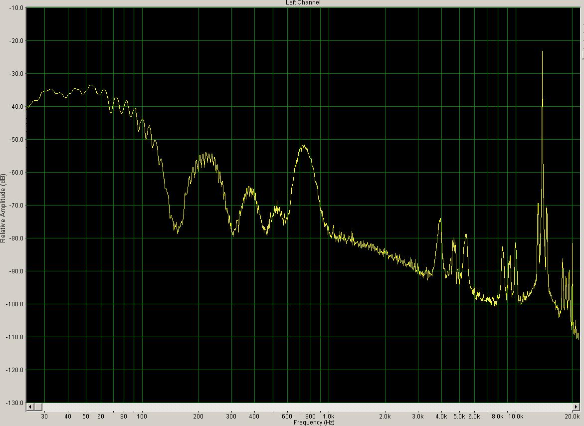Click the -120.0 amplitude axis value
This screenshot has width=584, height=426.
point(14,370)
